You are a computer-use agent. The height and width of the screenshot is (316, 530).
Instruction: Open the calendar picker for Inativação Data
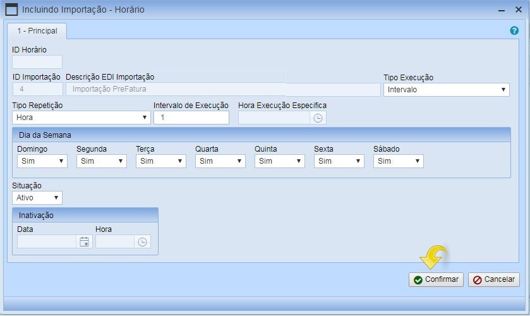click(84, 241)
